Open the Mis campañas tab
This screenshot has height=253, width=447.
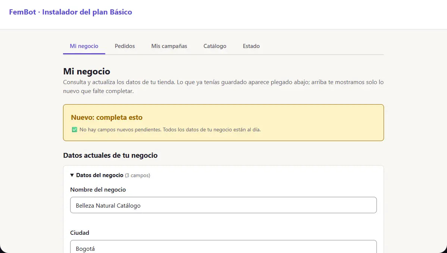(x=169, y=46)
